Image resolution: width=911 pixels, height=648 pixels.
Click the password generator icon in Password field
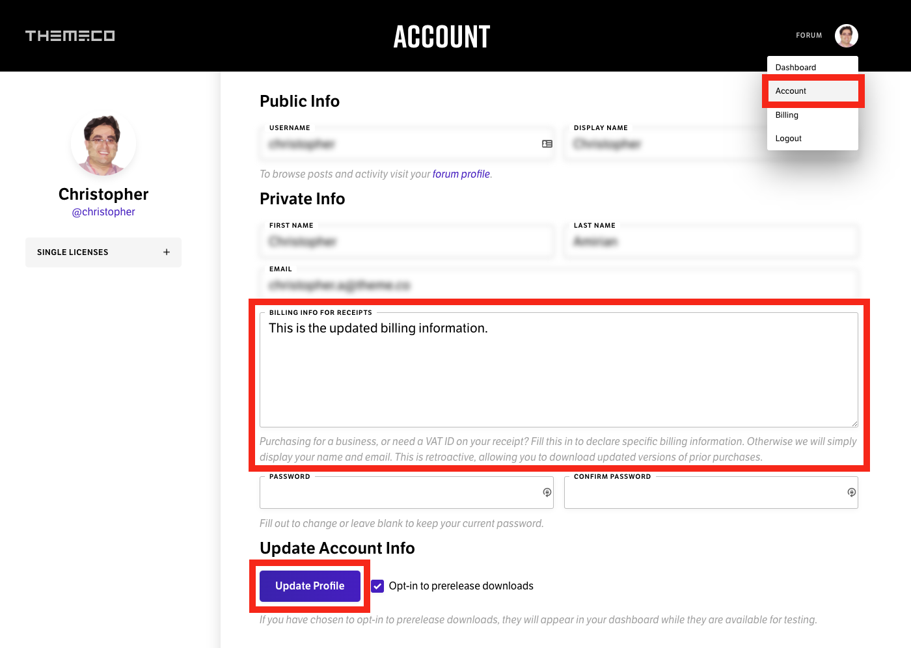click(x=547, y=493)
